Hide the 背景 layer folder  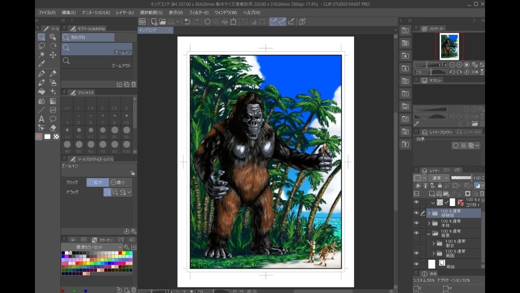416,233
